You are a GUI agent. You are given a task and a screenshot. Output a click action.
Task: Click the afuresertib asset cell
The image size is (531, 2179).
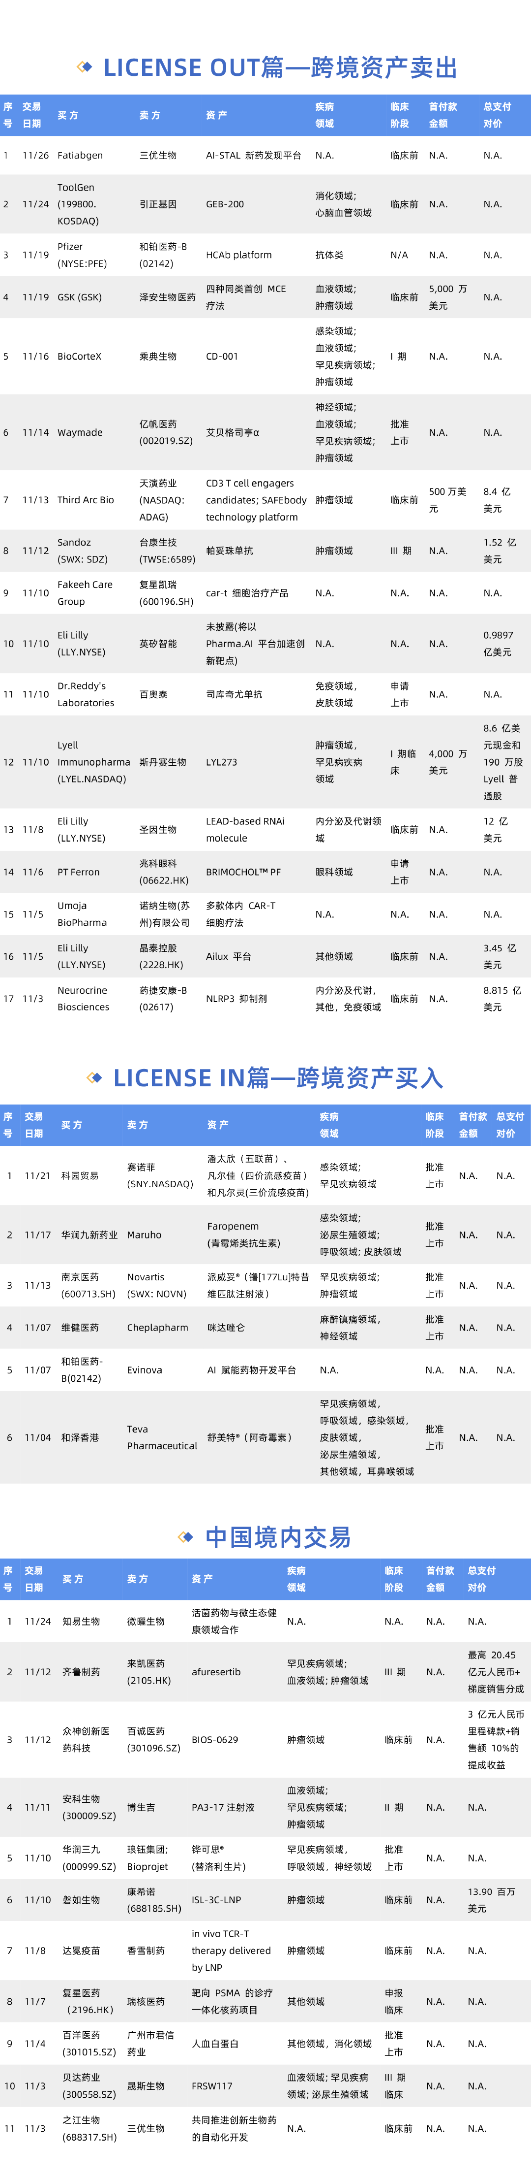pyautogui.click(x=216, y=1671)
